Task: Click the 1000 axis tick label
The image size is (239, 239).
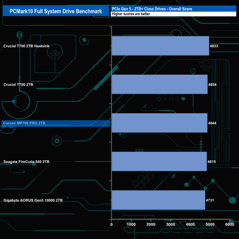Action: tap(131, 224)
